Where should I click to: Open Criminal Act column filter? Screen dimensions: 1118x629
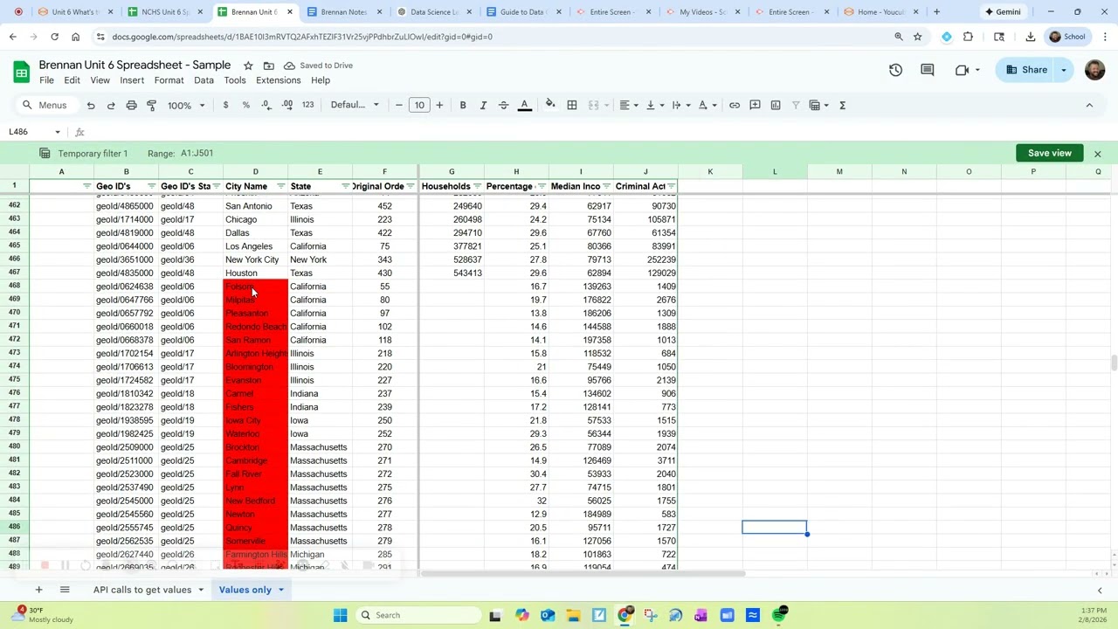[671, 186]
